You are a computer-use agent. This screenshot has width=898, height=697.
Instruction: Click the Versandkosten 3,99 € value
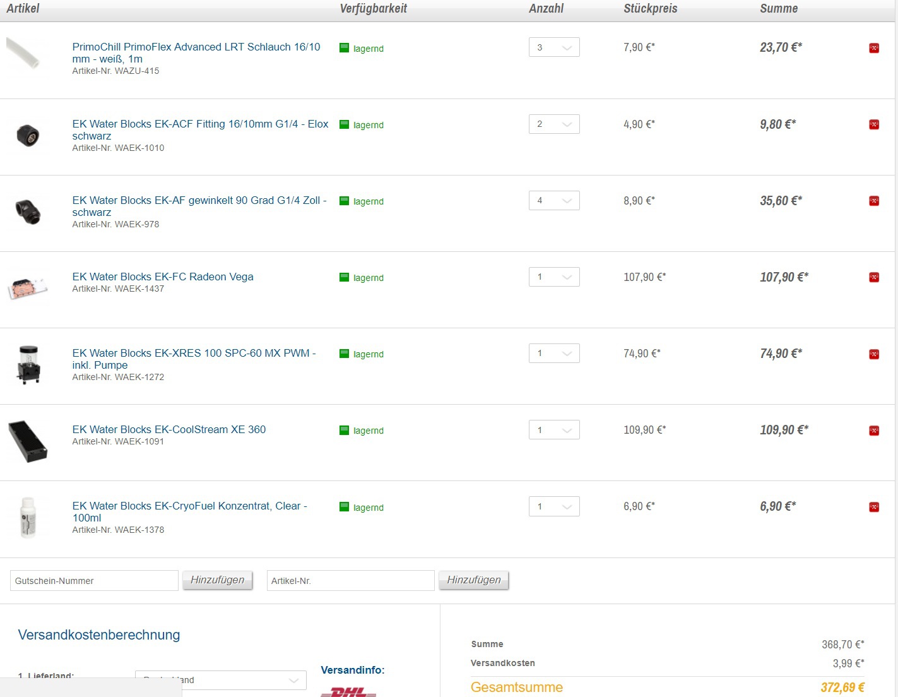848,664
